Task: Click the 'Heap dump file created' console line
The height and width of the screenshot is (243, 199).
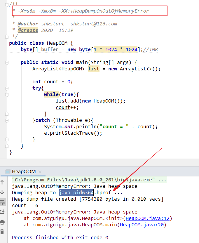Action: click(x=88, y=199)
